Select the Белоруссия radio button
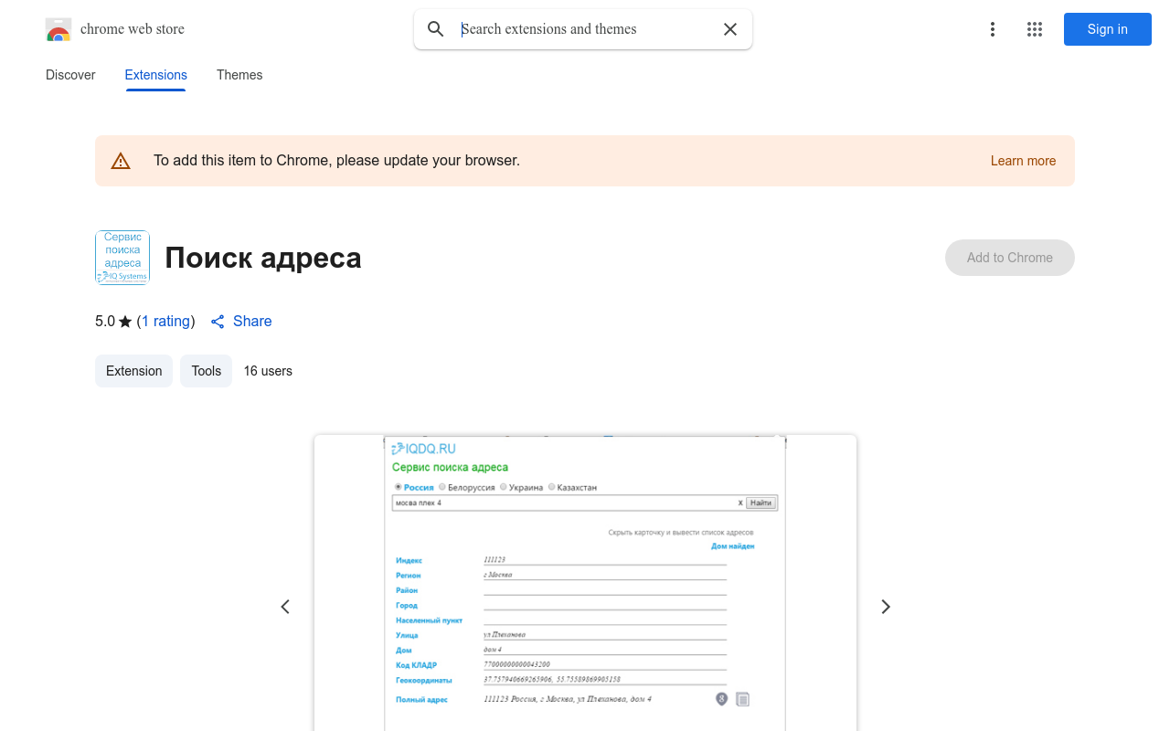The height and width of the screenshot is (731, 1170). point(441,487)
